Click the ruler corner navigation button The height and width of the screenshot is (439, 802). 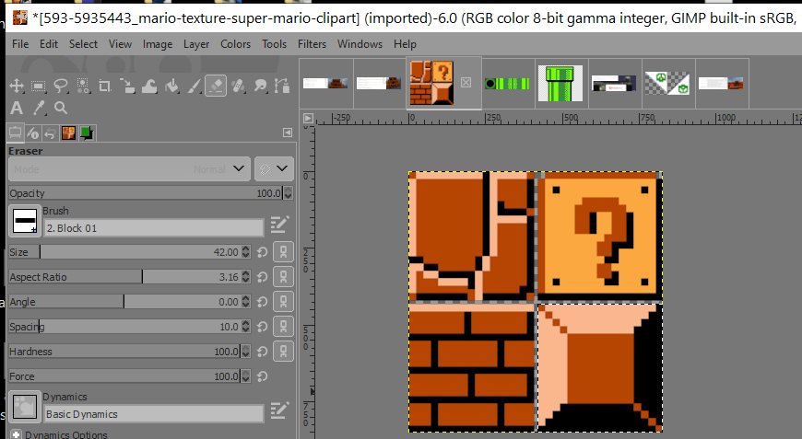[308, 119]
